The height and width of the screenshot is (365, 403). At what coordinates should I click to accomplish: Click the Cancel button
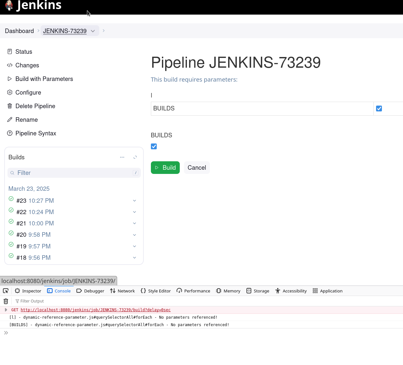pos(197,167)
